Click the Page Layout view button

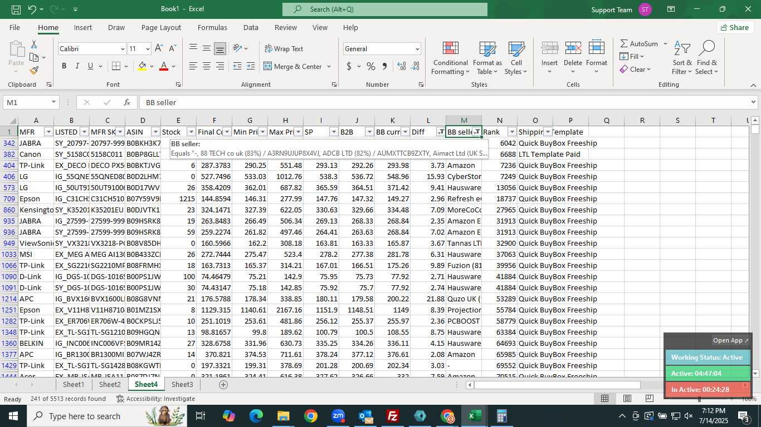point(627,399)
